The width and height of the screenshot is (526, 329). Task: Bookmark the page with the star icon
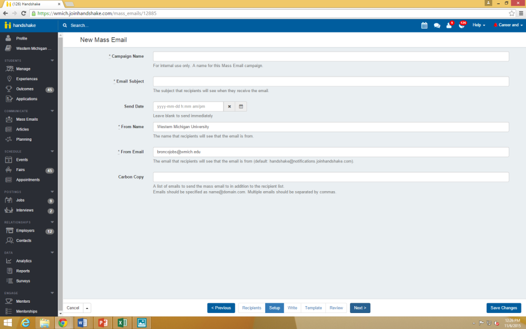point(512,13)
